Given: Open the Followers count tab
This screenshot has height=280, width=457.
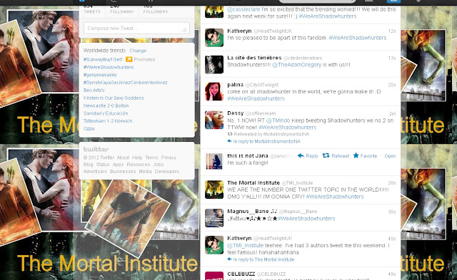Looking at the screenshot, I should [x=156, y=9].
